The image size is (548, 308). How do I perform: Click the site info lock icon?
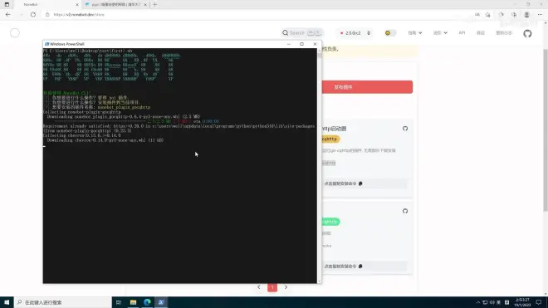pyautogui.click(x=47, y=15)
